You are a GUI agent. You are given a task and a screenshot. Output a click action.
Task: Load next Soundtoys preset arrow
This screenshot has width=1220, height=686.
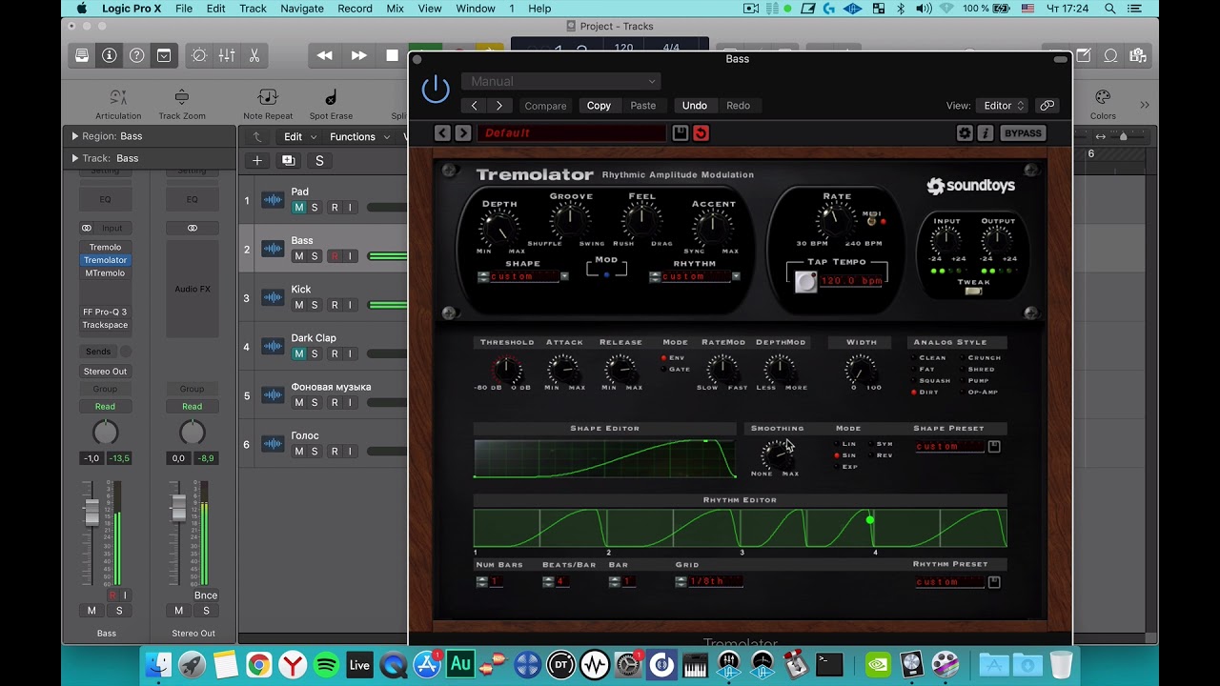click(462, 133)
